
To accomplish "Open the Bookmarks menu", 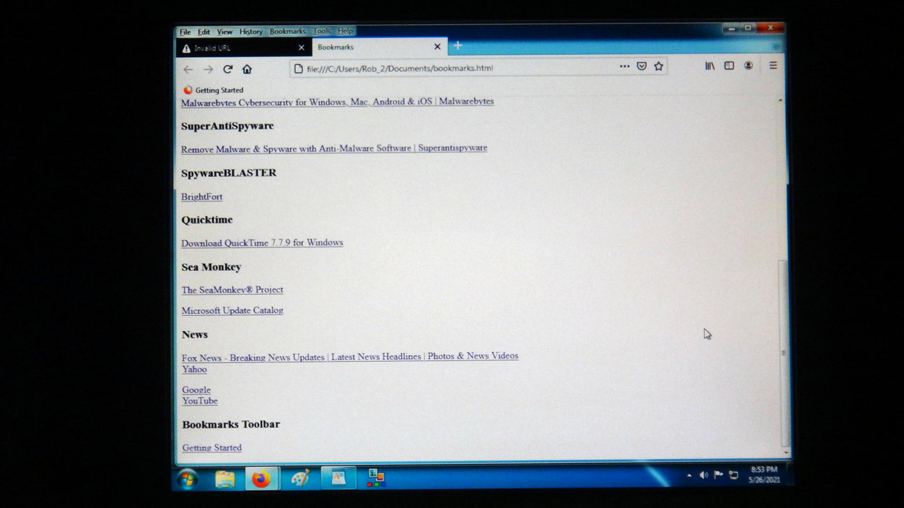I will click(287, 31).
